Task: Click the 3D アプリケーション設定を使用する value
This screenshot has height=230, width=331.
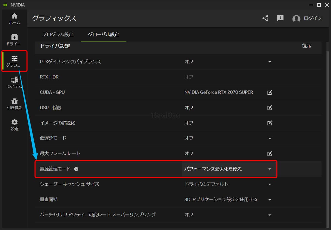Action: pyautogui.click(x=221, y=199)
